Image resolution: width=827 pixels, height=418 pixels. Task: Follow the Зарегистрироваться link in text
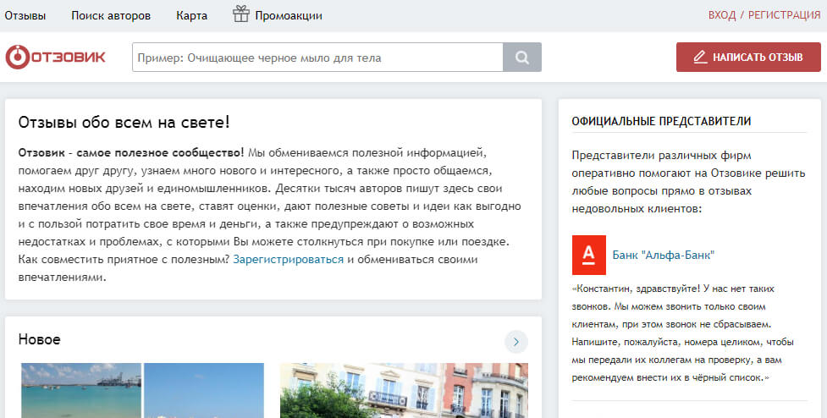(x=288, y=259)
